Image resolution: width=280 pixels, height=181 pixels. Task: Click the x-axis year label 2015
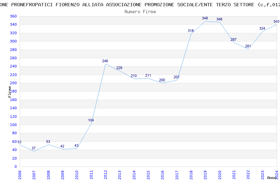pyautogui.click(x=148, y=175)
